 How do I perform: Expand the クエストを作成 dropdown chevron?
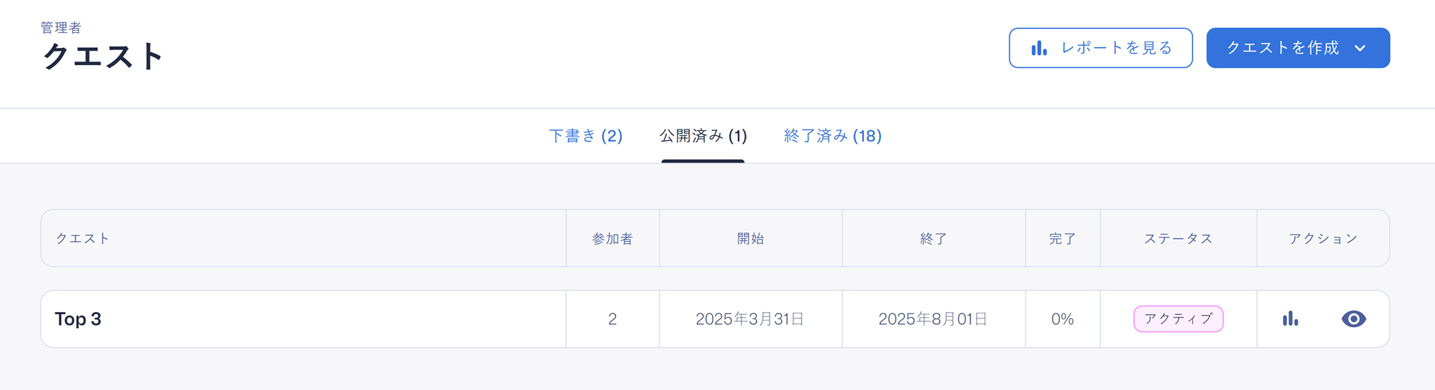point(1360,48)
